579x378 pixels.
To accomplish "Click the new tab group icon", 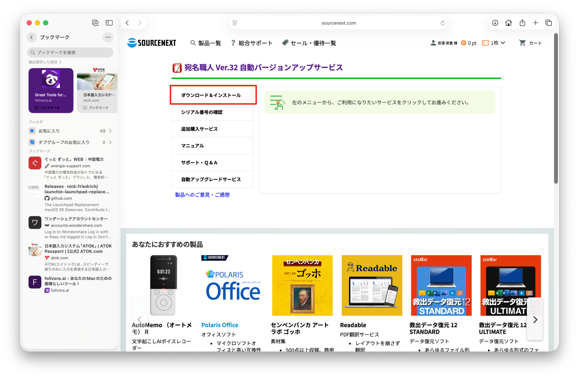I will tap(95, 23).
